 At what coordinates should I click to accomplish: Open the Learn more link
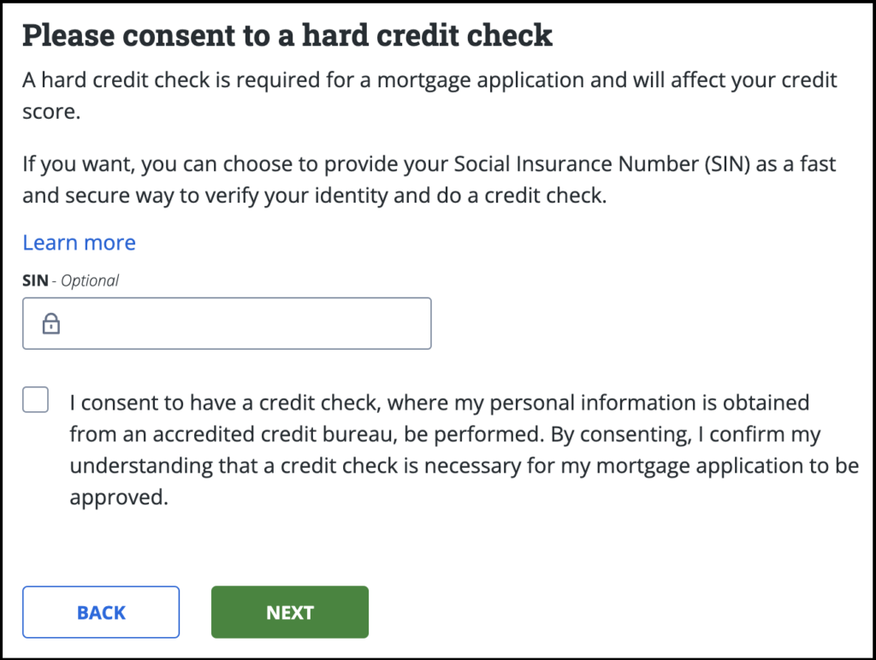(x=79, y=243)
